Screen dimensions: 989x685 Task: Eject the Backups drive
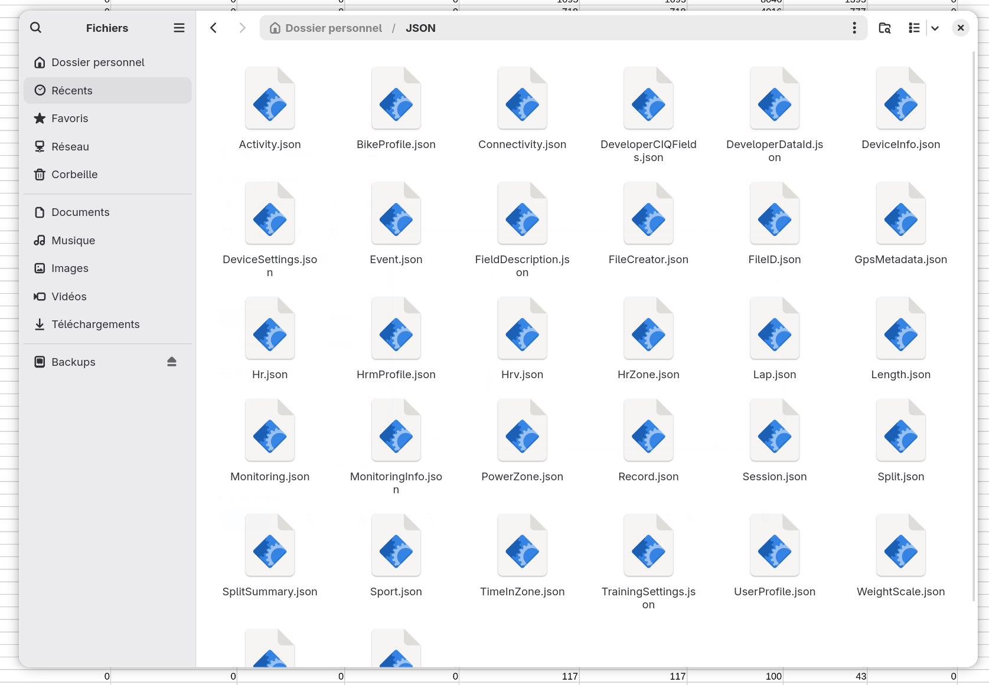(x=172, y=362)
